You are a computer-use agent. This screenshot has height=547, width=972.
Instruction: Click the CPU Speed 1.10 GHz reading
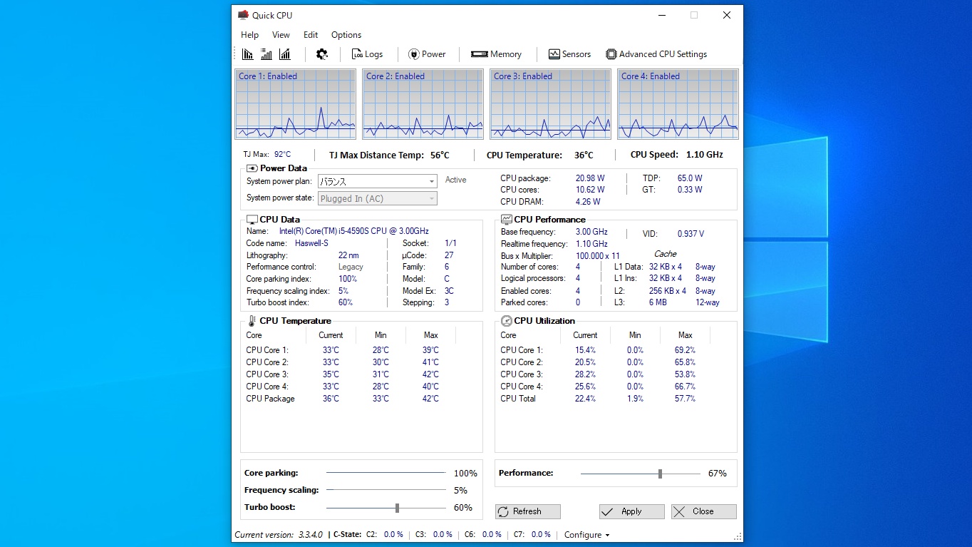click(x=704, y=155)
